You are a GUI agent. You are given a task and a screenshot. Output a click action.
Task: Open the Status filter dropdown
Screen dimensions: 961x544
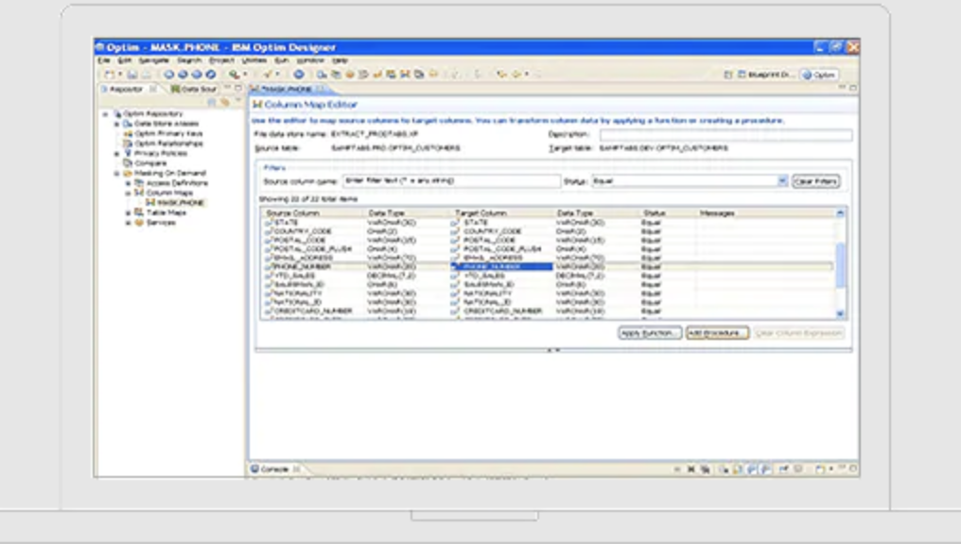(x=782, y=180)
